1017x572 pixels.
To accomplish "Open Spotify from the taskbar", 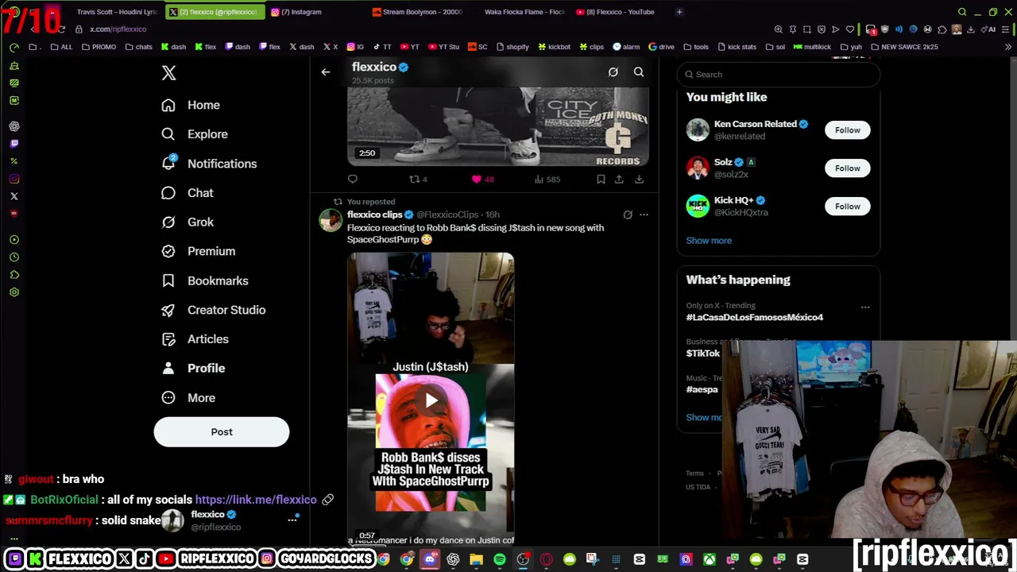I will coord(500,559).
